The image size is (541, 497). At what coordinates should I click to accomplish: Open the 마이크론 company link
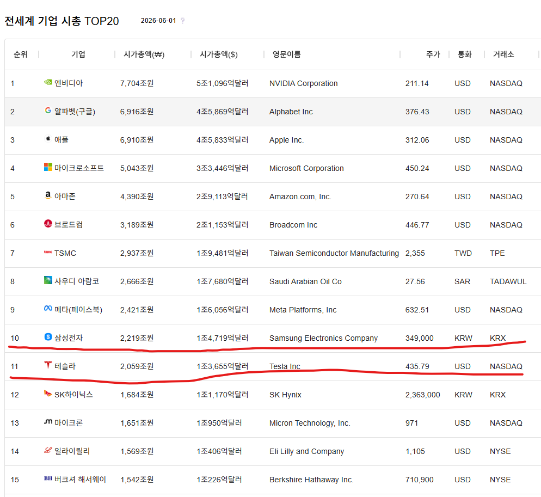(x=69, y=422)
